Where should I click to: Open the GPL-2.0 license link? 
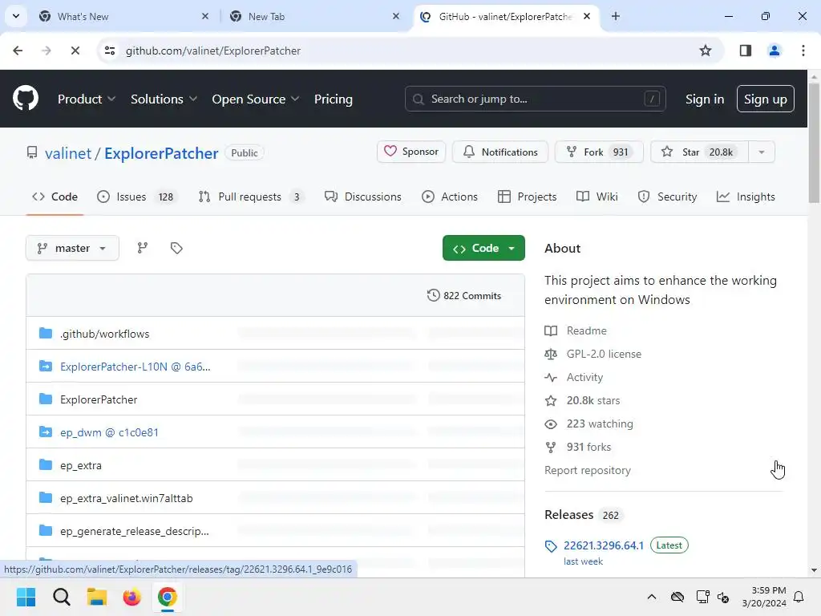(x=604, y=354)
